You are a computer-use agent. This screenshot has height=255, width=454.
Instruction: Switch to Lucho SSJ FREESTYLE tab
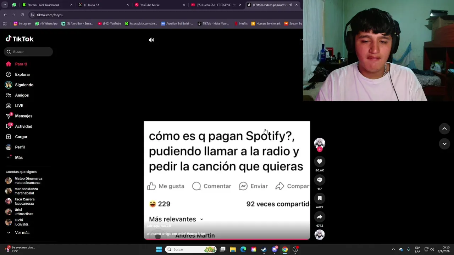click(216, 5)
